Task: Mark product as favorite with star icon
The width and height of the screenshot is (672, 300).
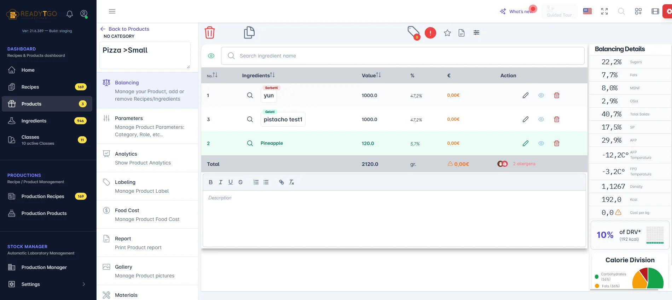Action: pyautogui.click(x=447, y=33)
